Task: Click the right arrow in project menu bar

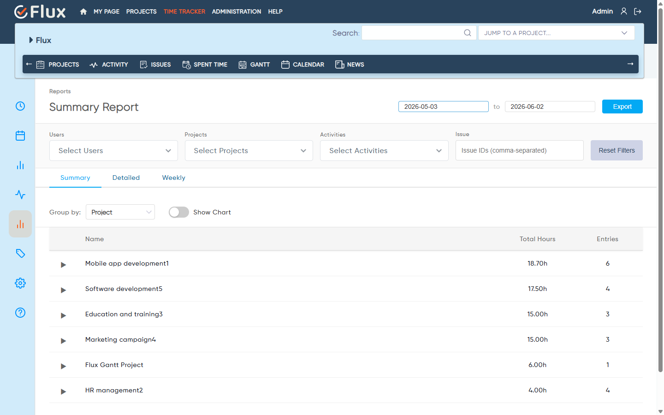Action: 630,64
